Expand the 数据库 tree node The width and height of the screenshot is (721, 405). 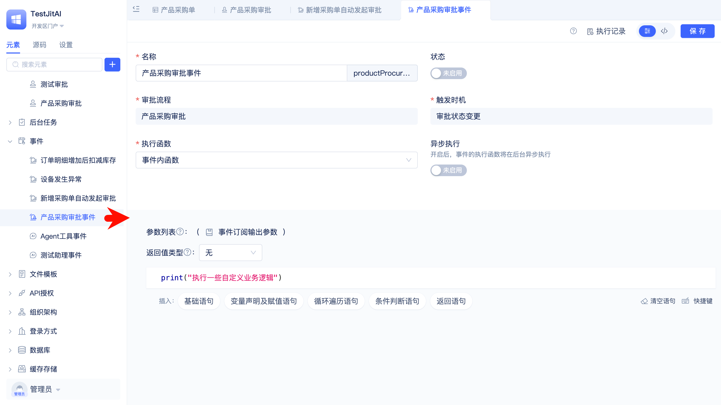[x=10, y=350]
